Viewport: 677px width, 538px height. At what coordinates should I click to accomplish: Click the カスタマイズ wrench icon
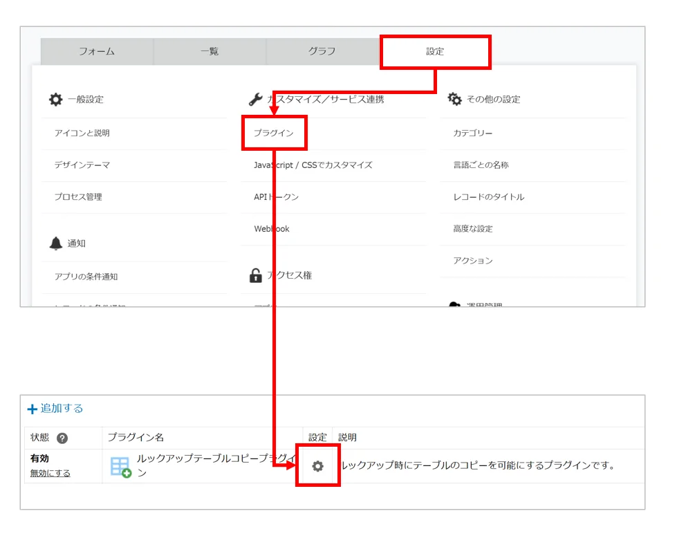coord(256,100)
